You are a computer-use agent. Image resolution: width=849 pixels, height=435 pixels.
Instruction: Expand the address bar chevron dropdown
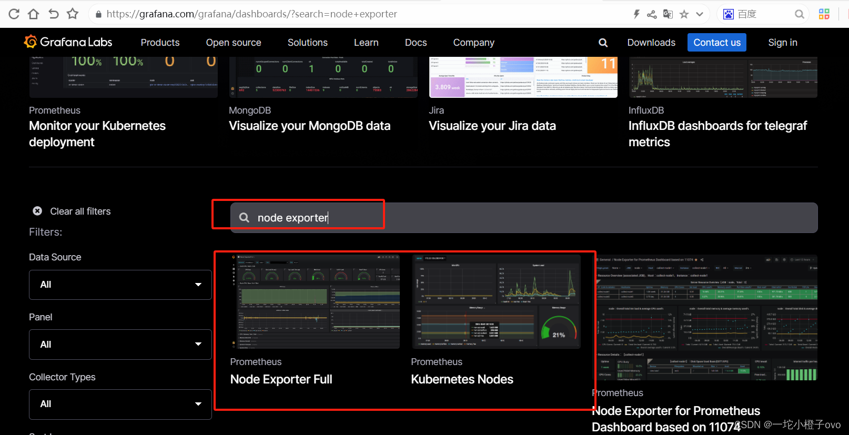click(700, 14)
